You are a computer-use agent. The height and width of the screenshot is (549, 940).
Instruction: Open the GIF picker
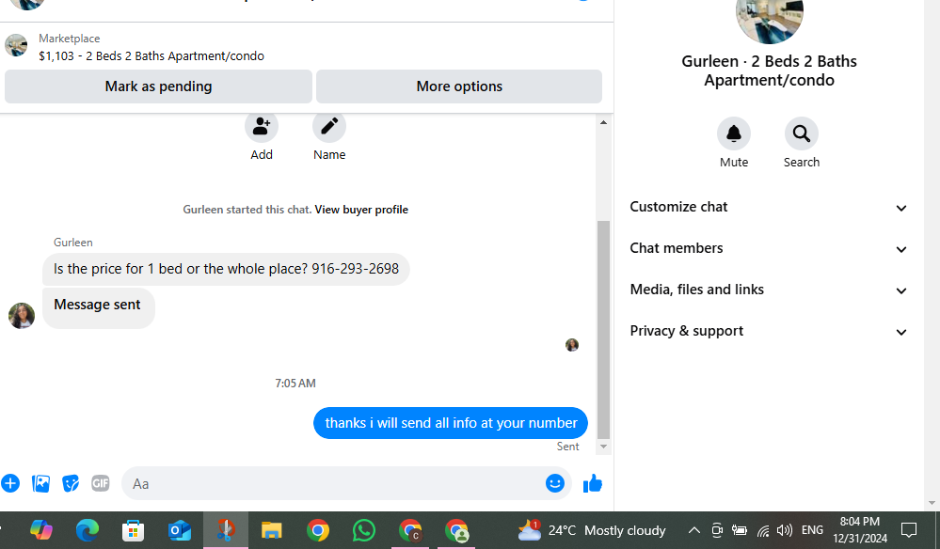click(x=101, y=483)
